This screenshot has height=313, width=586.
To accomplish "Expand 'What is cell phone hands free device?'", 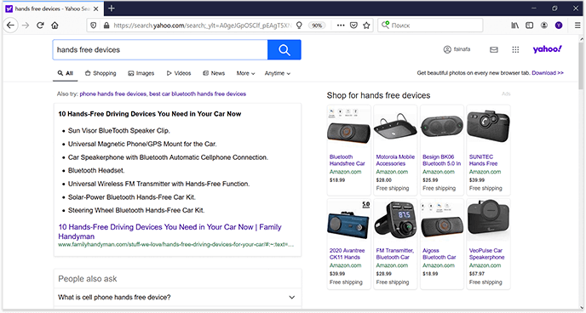I will 177,298.
